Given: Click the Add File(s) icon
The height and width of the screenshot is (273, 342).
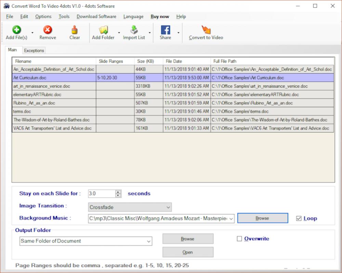Looking at the screenshot, I should pos(16,30).
